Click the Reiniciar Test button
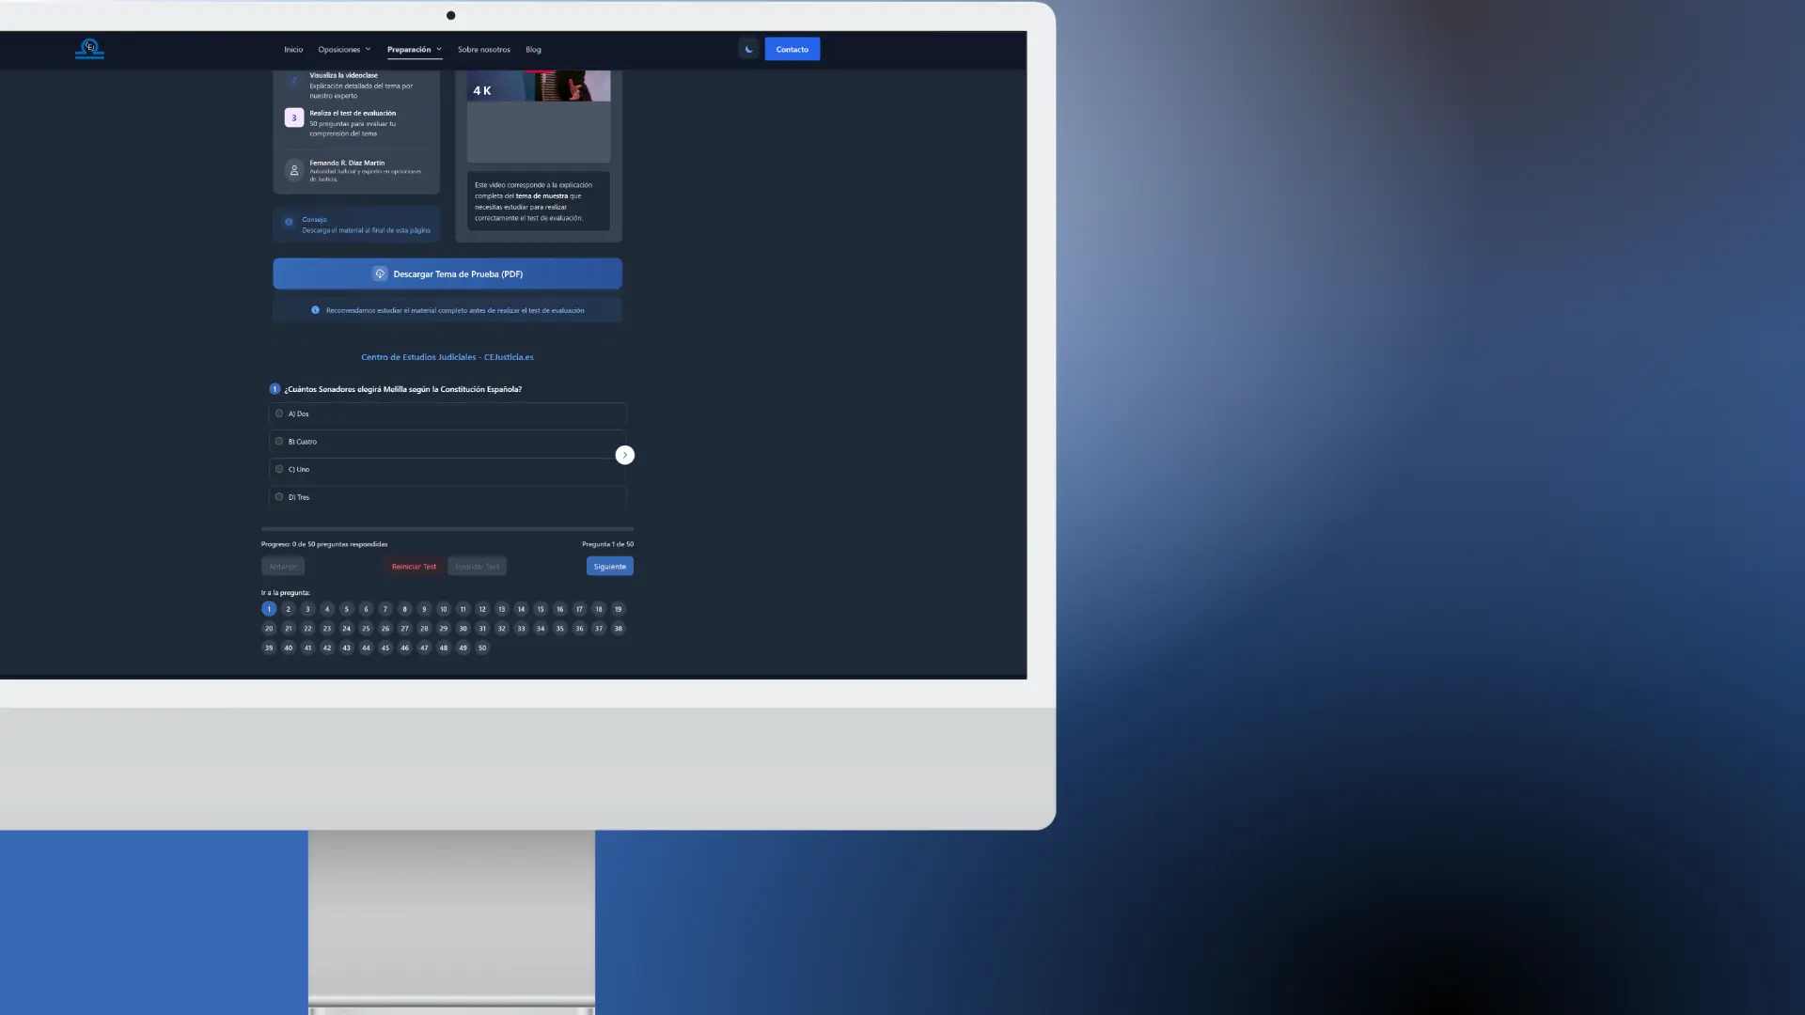The height and width of the screenshot is (1015, 1805). 414,566
